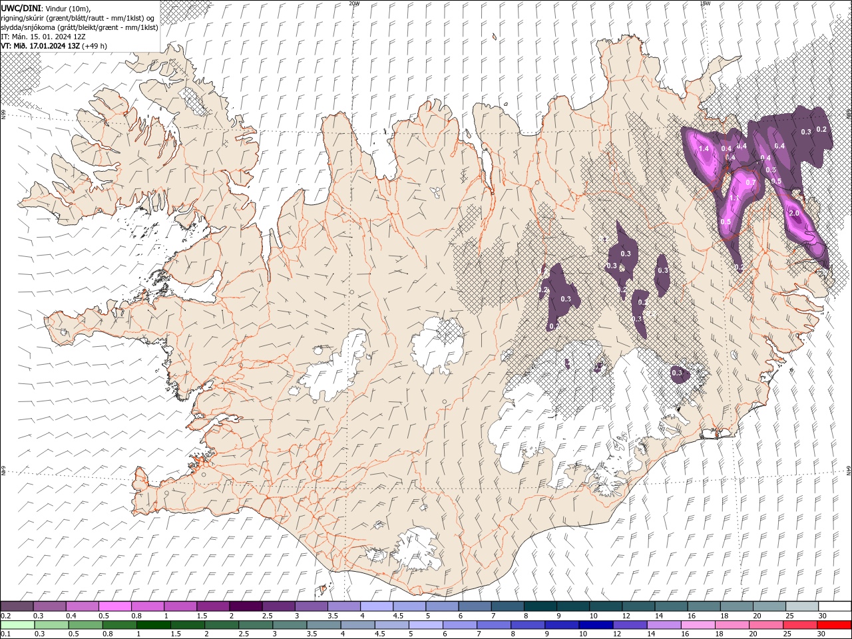Click the '3.5' label in the top legend row

(x=333, y=616)
